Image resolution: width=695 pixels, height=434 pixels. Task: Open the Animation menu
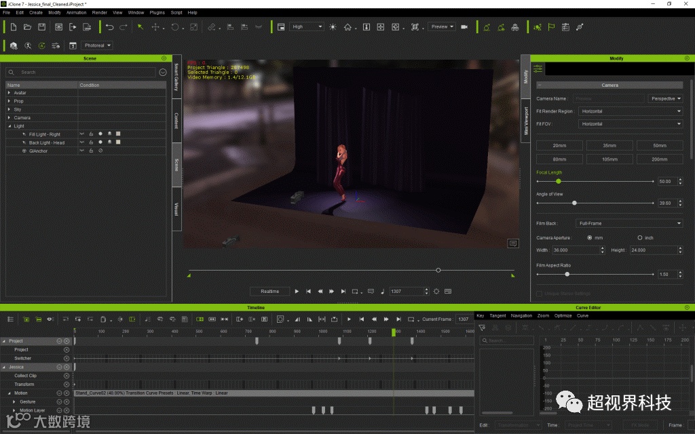point(76,12)
